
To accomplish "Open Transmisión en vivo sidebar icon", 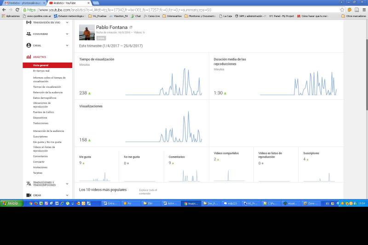I will pos(29,23).
